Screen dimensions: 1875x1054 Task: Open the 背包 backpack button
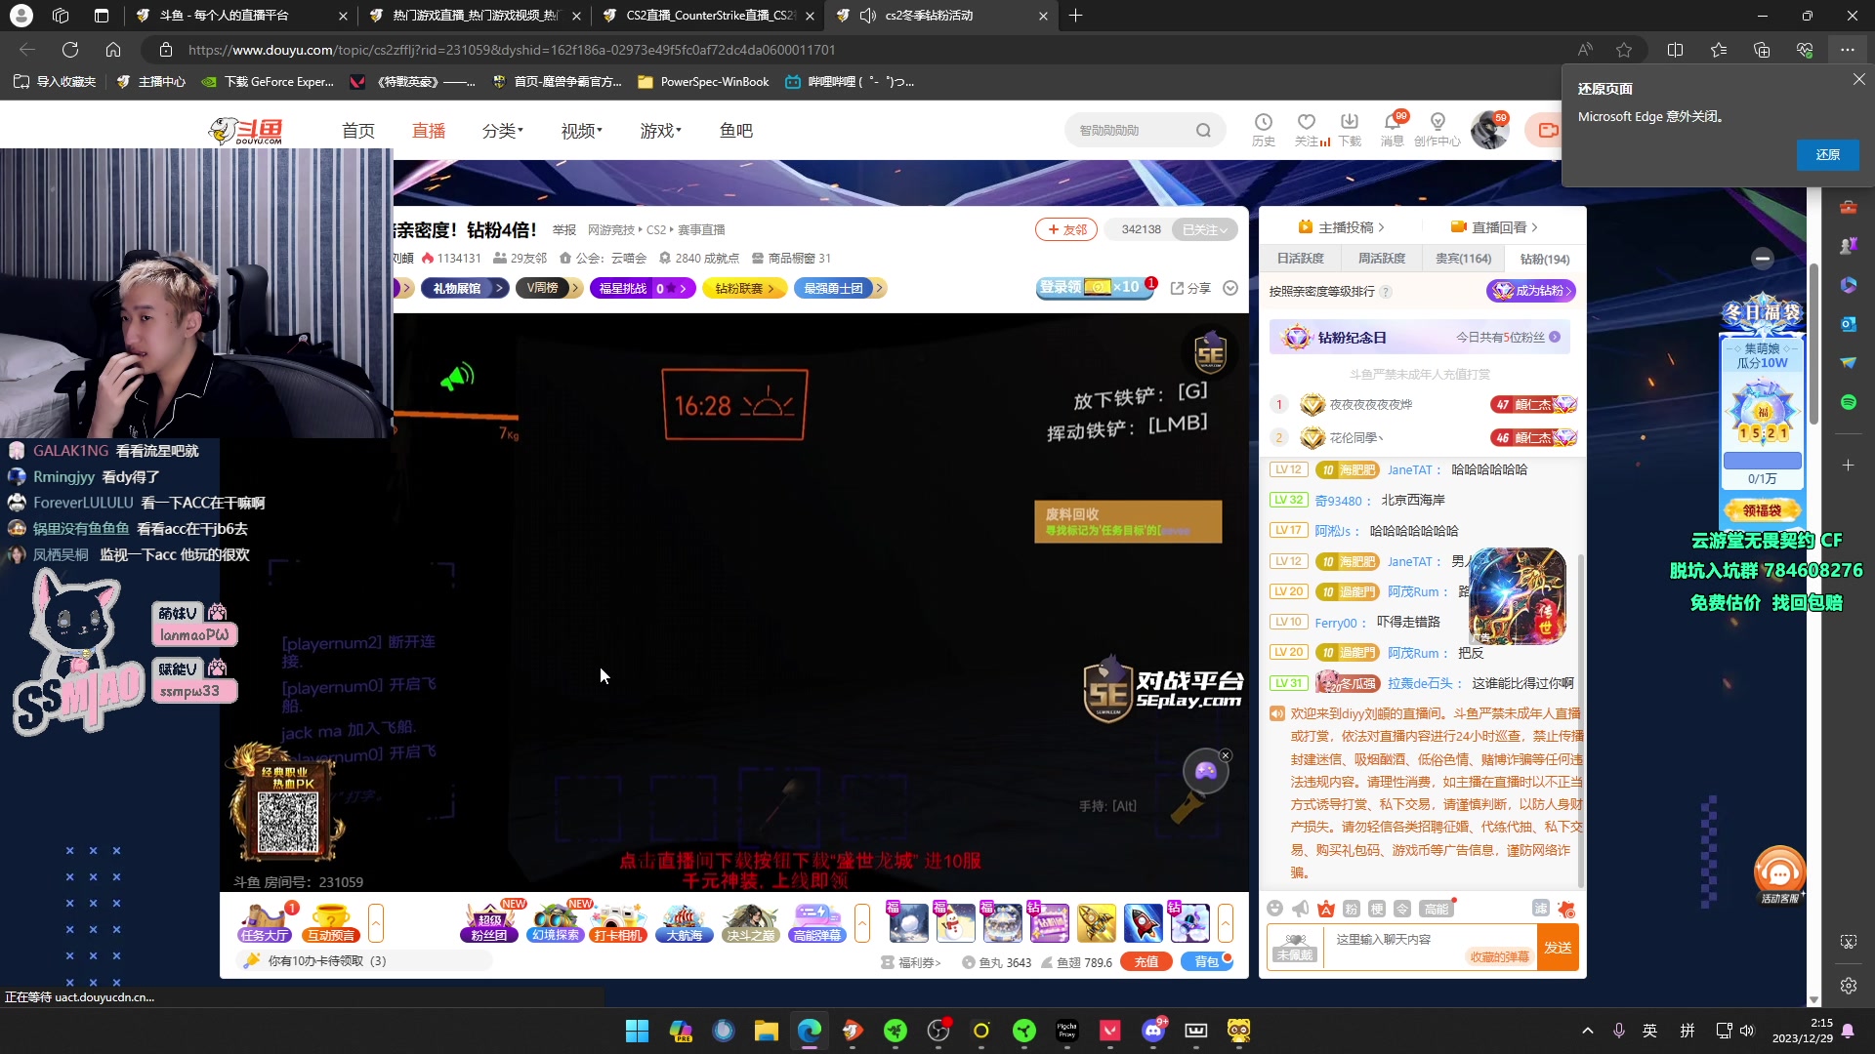1208,961
